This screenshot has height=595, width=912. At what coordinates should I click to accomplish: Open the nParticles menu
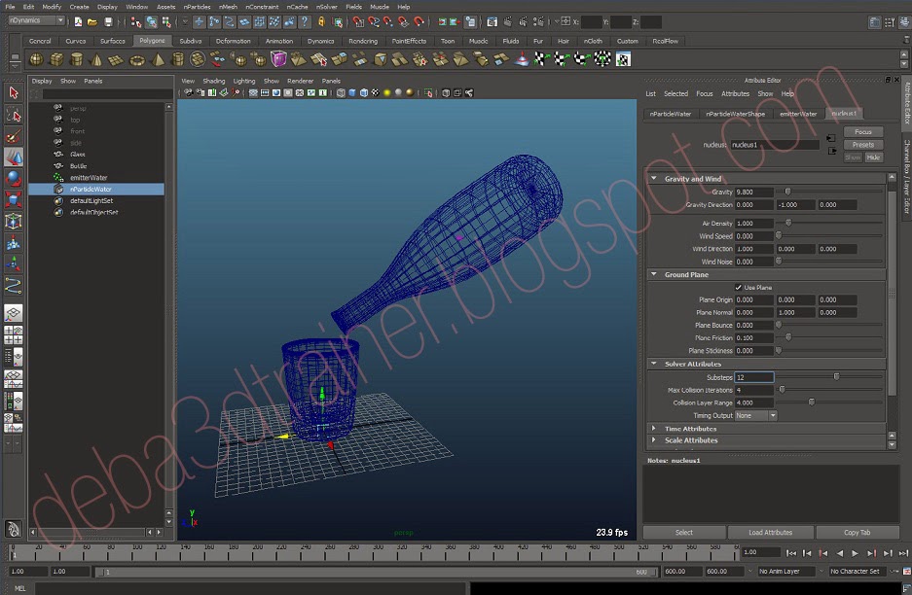coord(197,6)
